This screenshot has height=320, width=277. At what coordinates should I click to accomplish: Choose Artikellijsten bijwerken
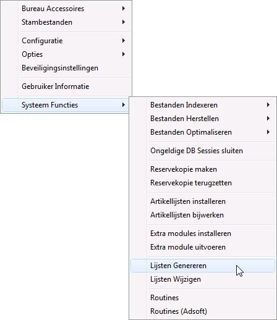(x=203, y=215)
